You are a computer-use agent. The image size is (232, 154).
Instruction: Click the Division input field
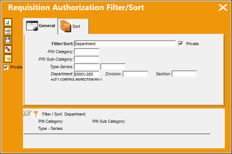135,74
